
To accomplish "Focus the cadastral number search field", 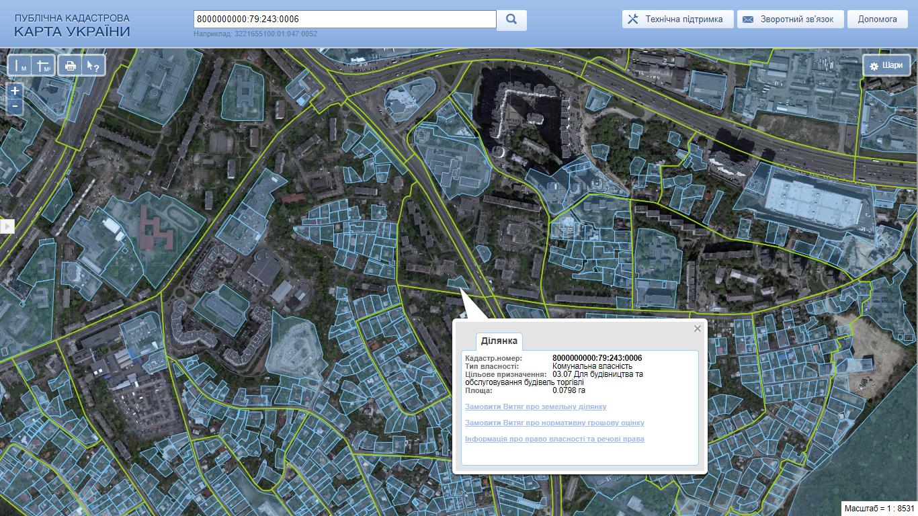I will coord(345,19).
